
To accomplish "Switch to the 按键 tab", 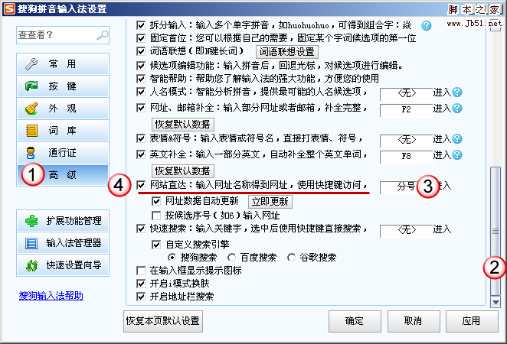I will point(63,86).
